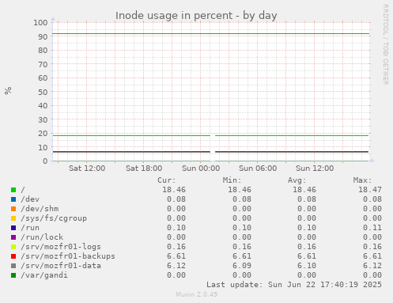Click the Sun 00:00 x-axis label
The width and height of the screenshot is (393, 303).
point(201,169)
